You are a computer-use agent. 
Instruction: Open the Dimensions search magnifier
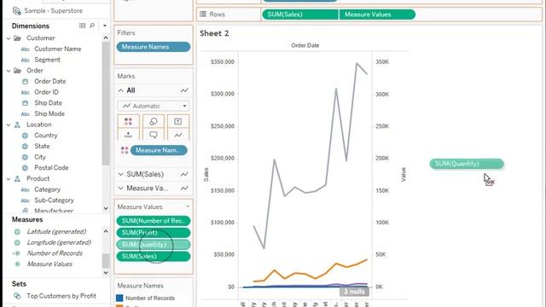[92, 26]
